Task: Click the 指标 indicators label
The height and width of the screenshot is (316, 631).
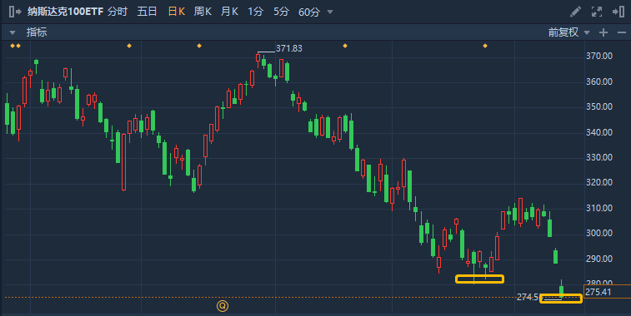Action: click(37, 32)
